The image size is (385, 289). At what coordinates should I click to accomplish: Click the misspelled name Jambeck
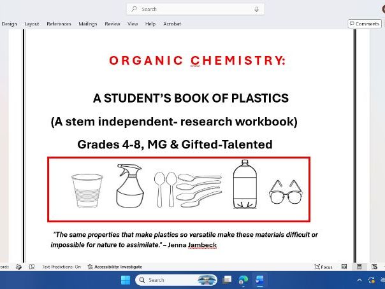[202, 245]
